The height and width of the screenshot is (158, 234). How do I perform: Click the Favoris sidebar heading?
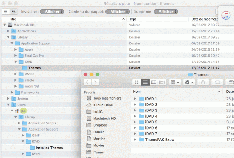coord(90,92)
